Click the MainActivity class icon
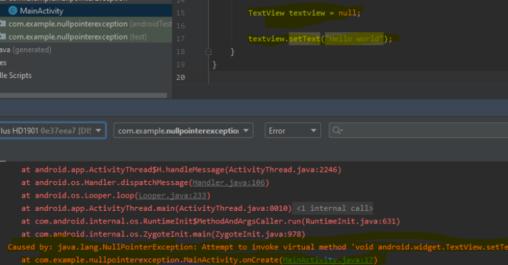This screenshot has height=265, width=508. (x=13, y=11)
